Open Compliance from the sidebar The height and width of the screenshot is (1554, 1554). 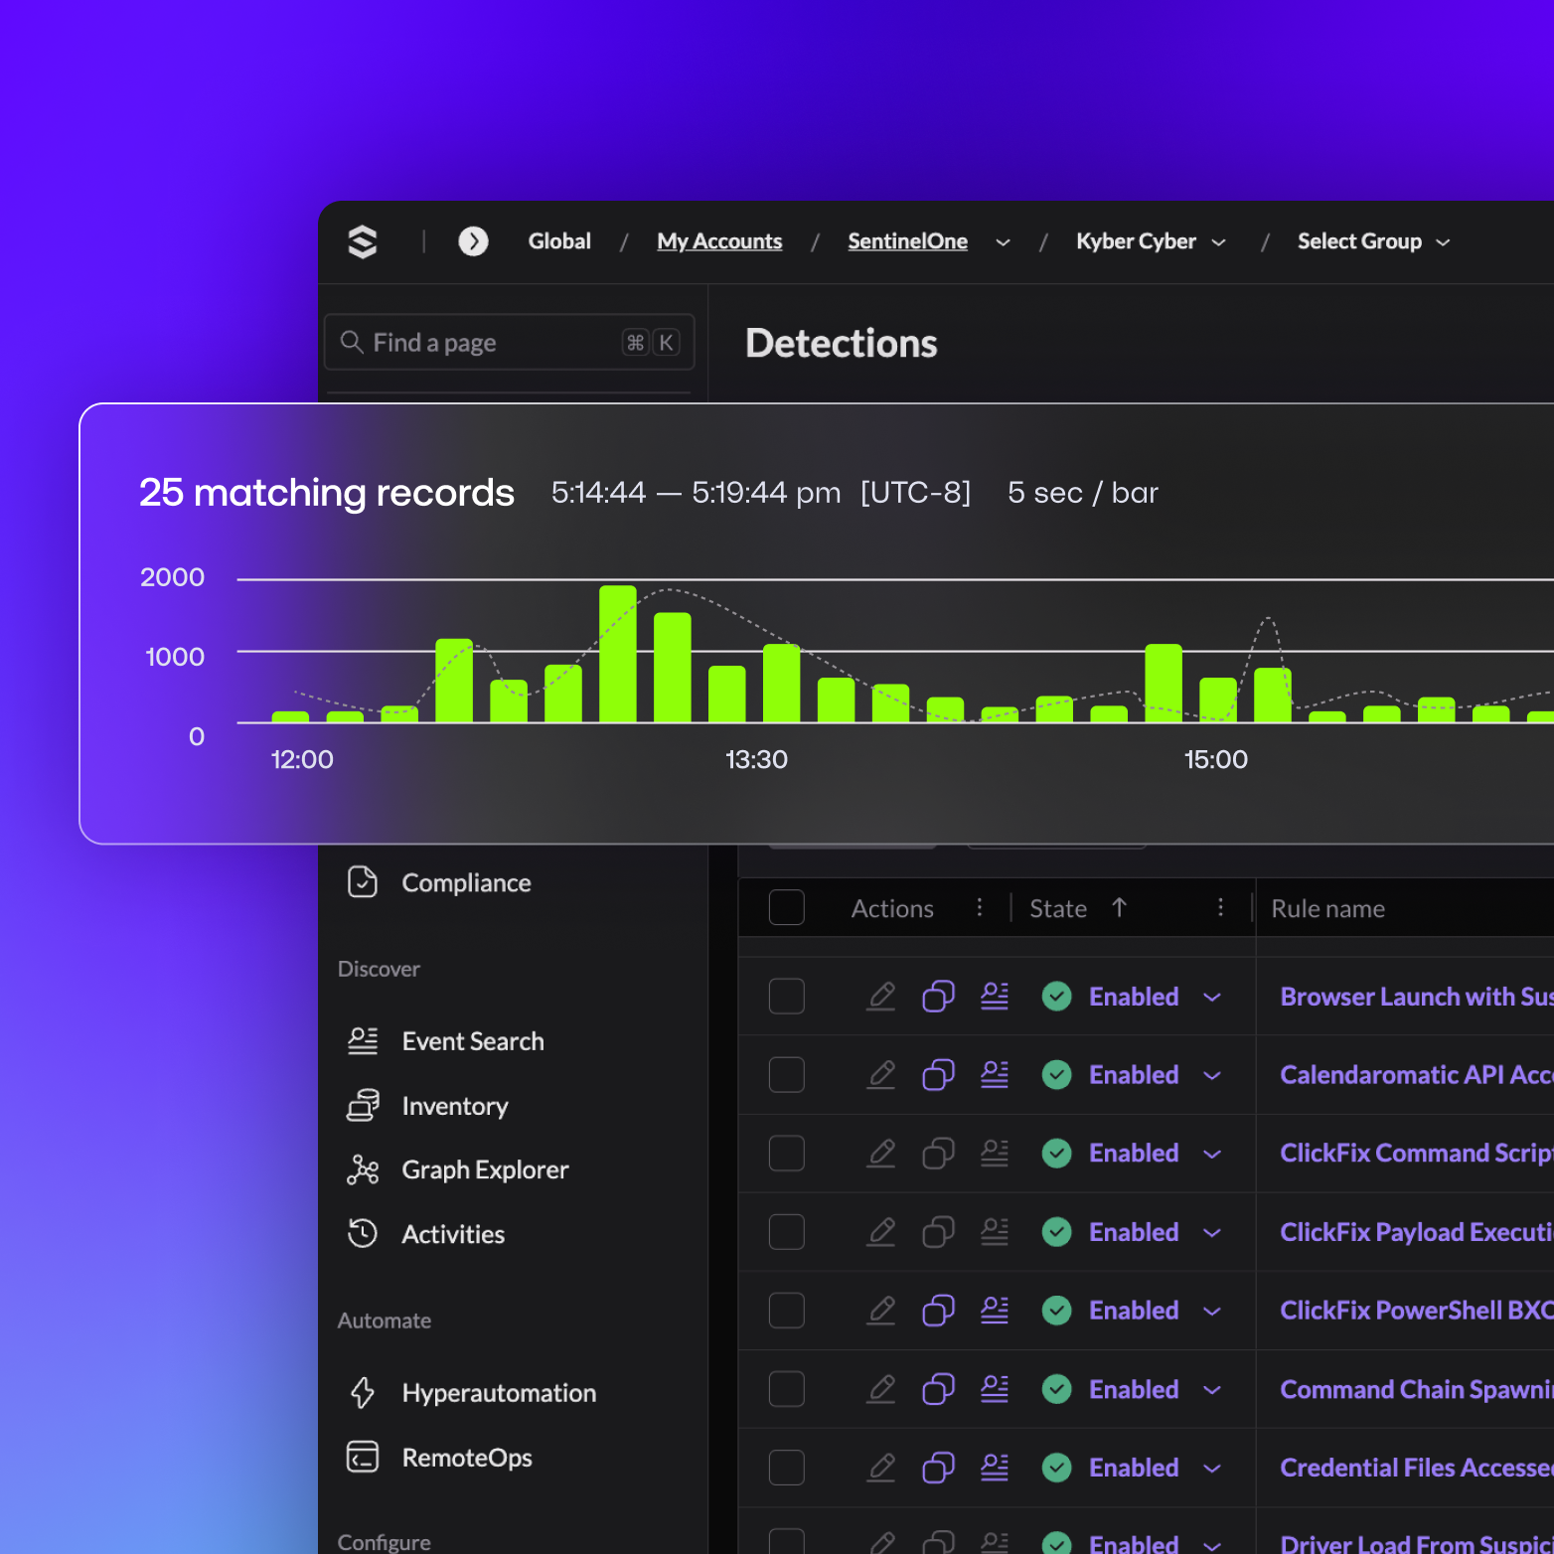tap(466, 882)
